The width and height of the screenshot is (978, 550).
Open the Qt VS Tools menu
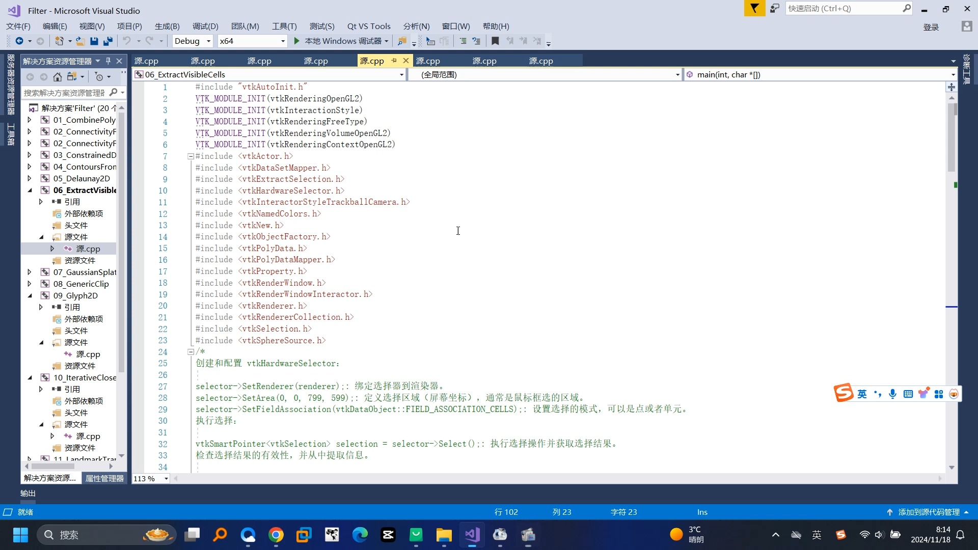[369, 26]
